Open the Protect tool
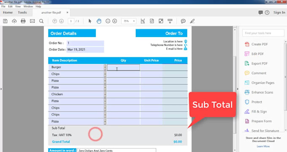The width and height of the screenshot is (287, 152). [253, 102]
